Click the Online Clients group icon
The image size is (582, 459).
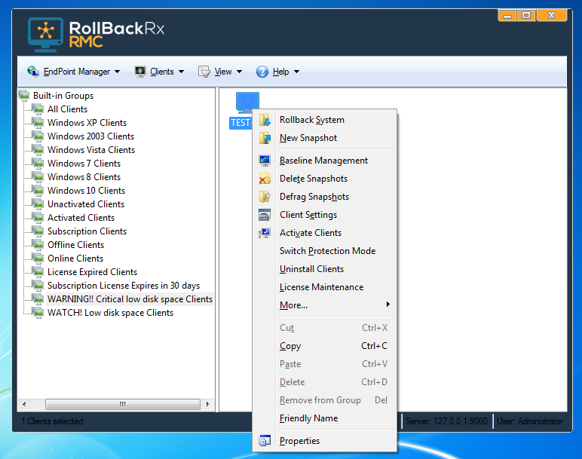(x=38, y=259)
